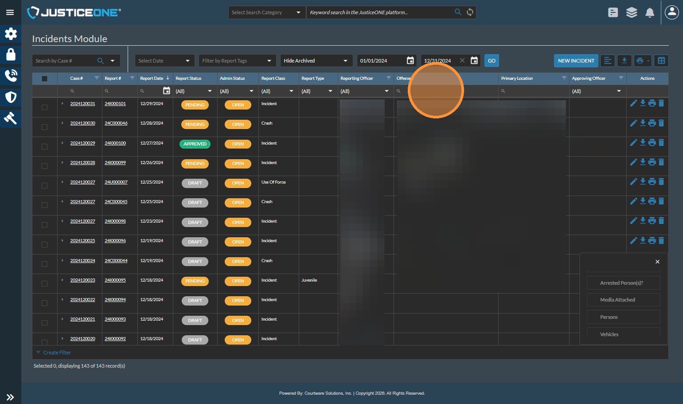
Task: Check the row checkbox for case 2024120031
Action: click(x=44, y=107)
